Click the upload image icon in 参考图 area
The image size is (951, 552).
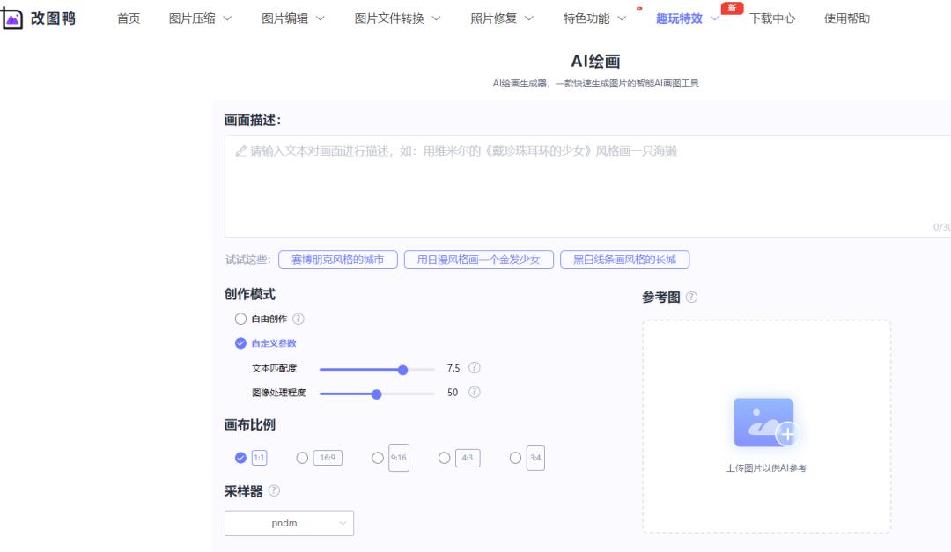[765, 422]
